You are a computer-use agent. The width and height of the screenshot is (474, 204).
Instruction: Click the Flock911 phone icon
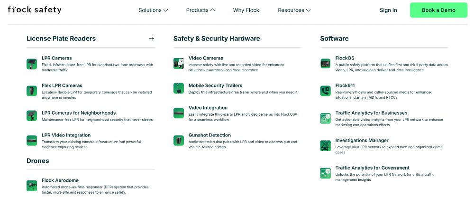click(x=325, y=91)
